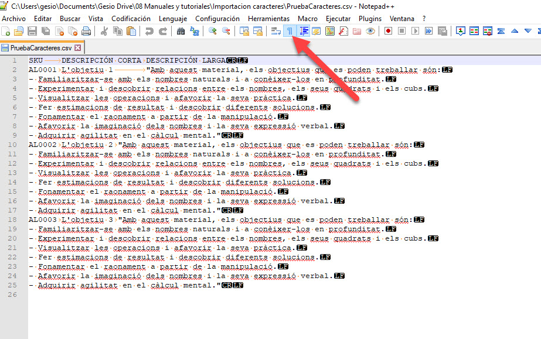
Task: Open the Macro menu
Action: coord(307,19)
